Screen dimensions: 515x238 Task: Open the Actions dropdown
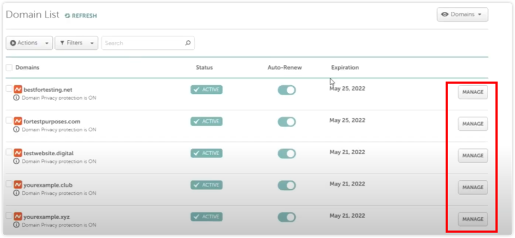point(29,43)
